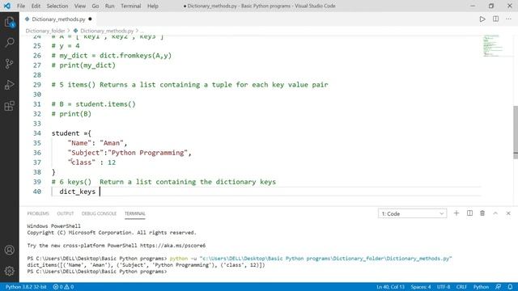Viewport: 518px width, 291px height.
Task: Open the View menu
Action: point(79,6)
